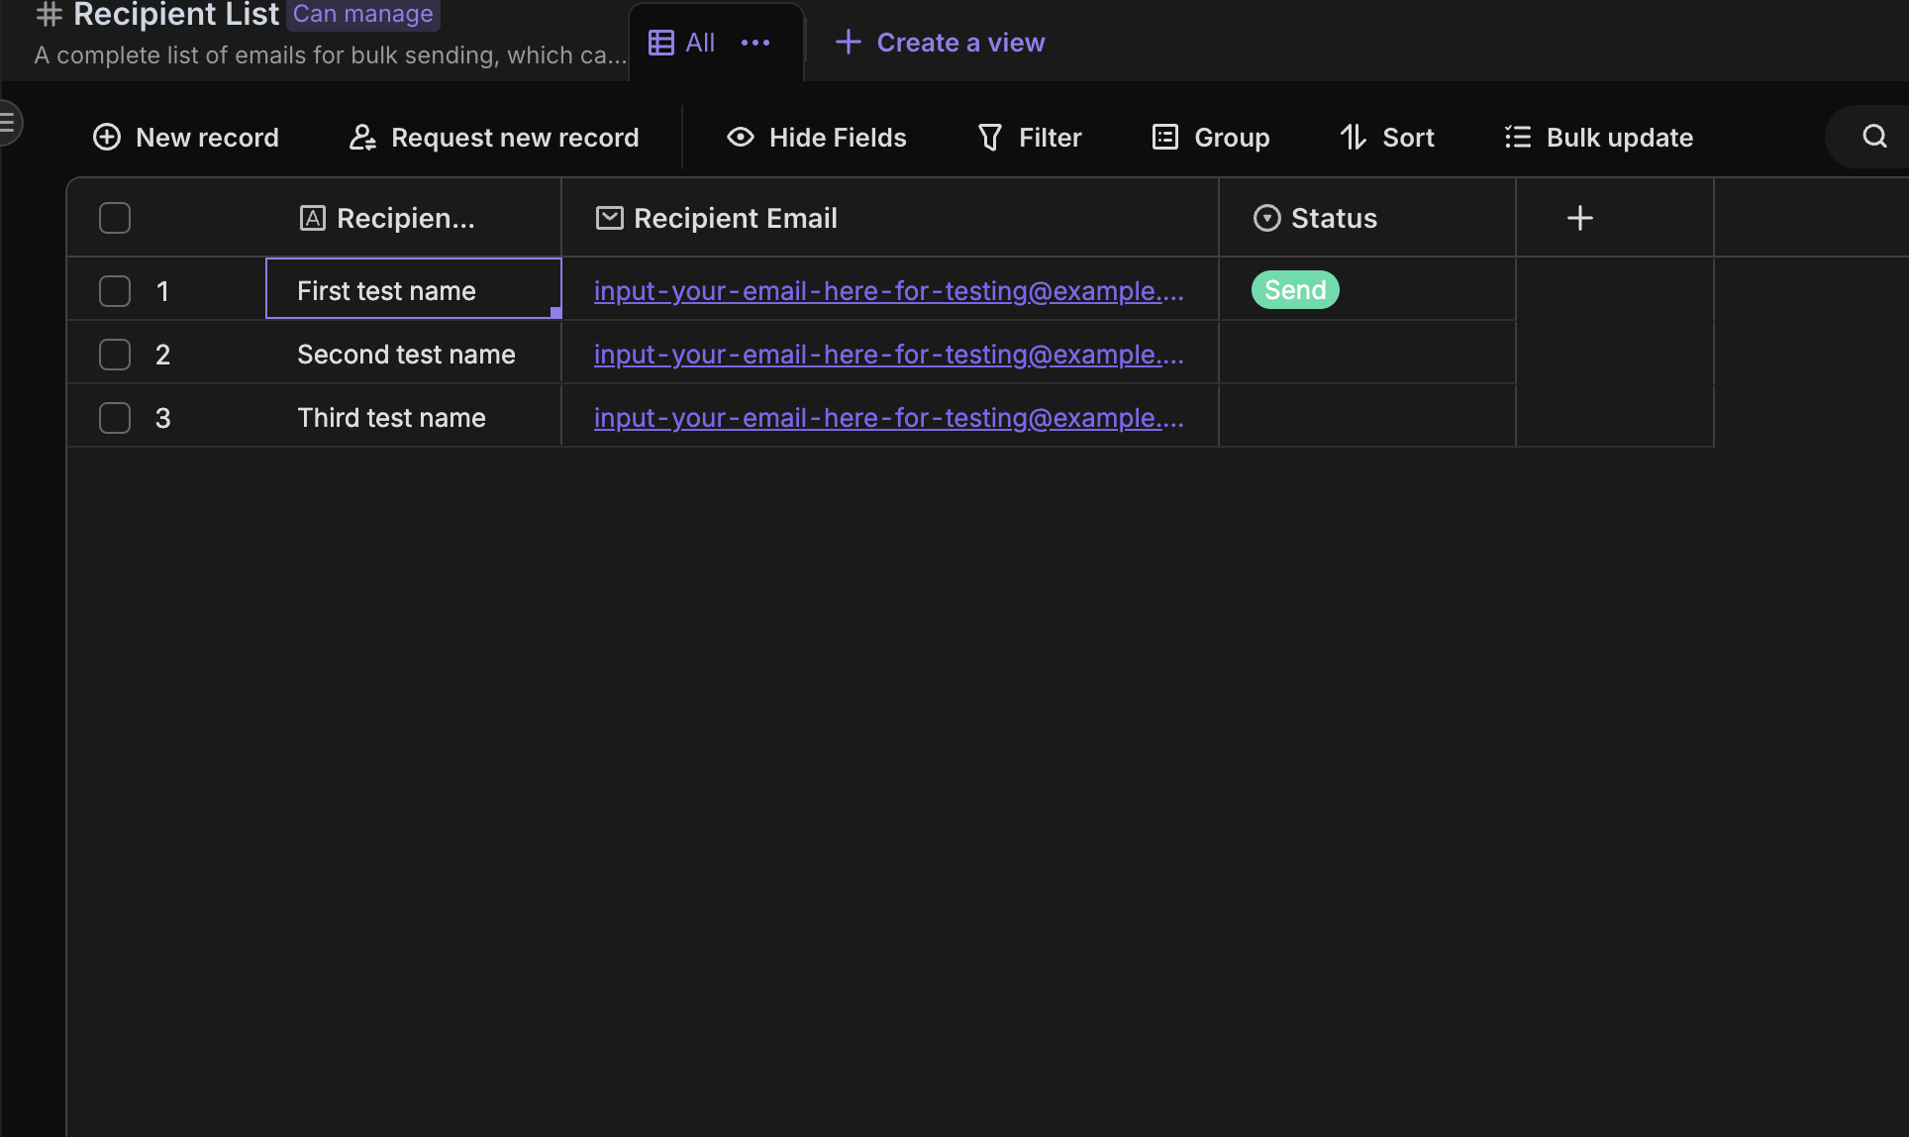Click the hash icon beside Recipient List

tap(49, 14)
